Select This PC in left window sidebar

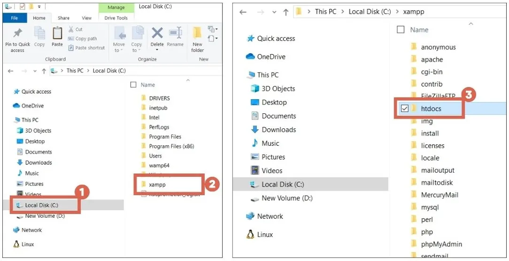pyautogui.click(x=26, y=120)
